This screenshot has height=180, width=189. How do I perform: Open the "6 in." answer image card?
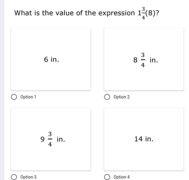click(51, 59)
